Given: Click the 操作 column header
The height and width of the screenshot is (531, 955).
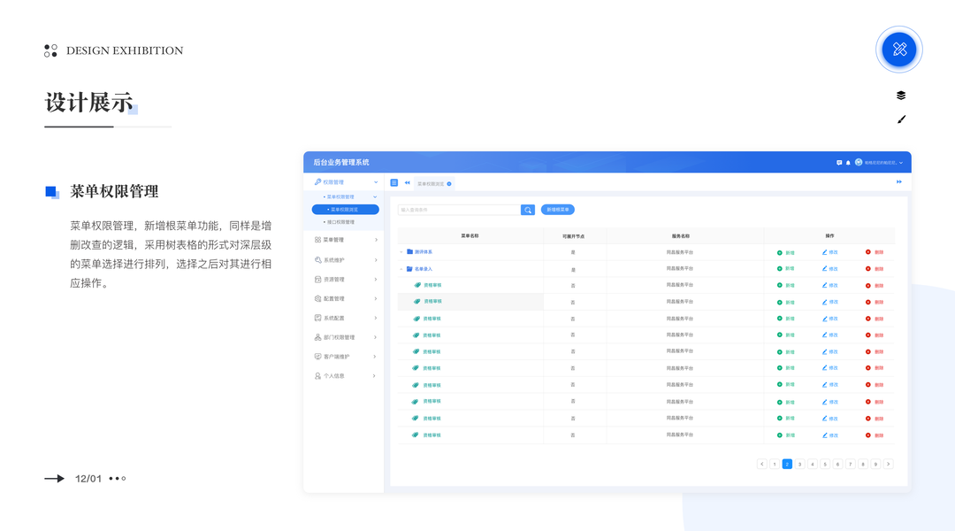Looking at the screenshot, I should point(829,236).
